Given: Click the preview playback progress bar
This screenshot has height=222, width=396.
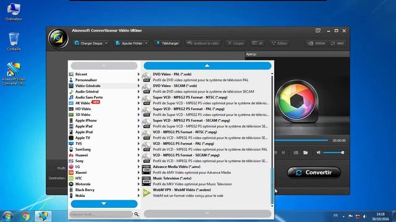Looking at the screenshot, I should pyautogui.click(x=301, y=140).
